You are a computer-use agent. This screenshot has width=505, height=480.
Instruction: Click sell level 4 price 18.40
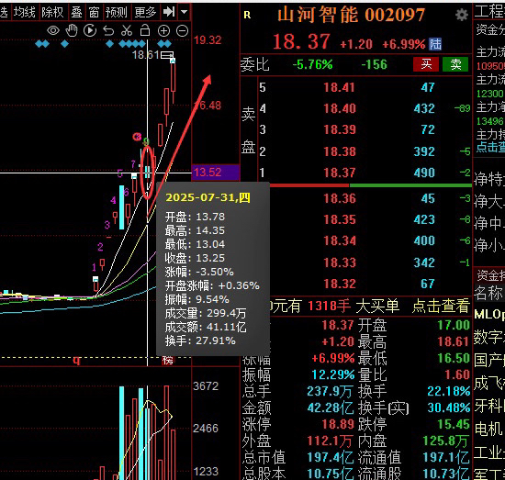click(340, 108)
